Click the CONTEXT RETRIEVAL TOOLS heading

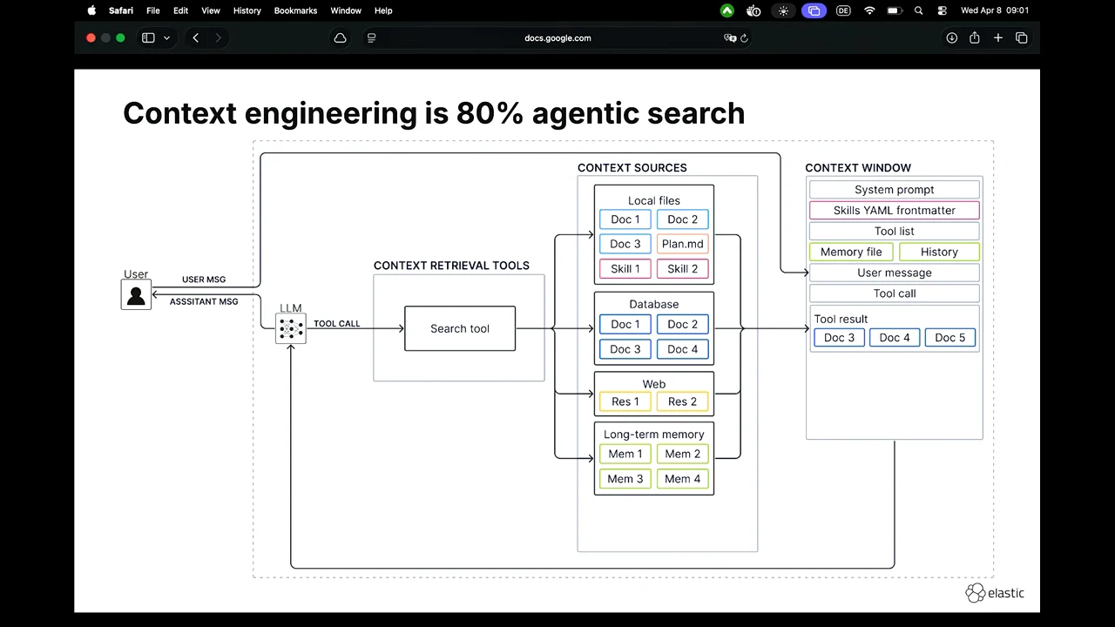[451, 266]
